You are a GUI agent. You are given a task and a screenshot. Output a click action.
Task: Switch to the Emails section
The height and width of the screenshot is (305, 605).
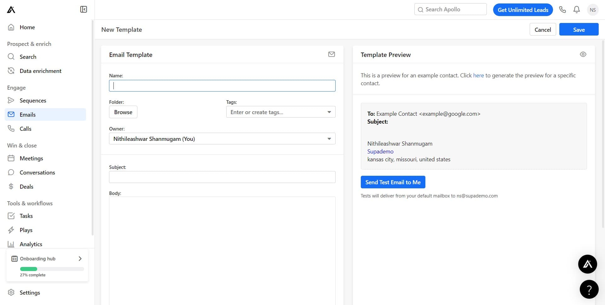(28, 114)
